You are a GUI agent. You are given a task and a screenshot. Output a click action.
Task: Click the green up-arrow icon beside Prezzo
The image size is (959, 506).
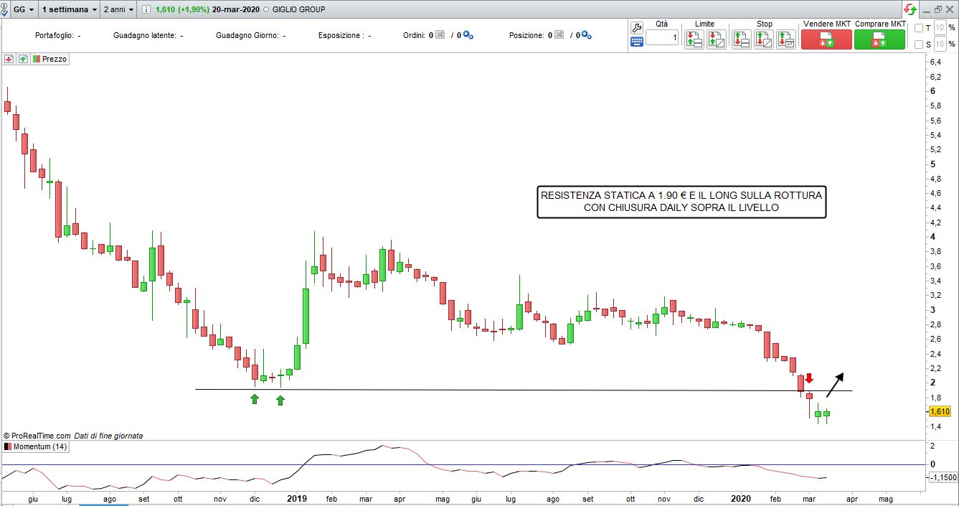coord(23,60)
